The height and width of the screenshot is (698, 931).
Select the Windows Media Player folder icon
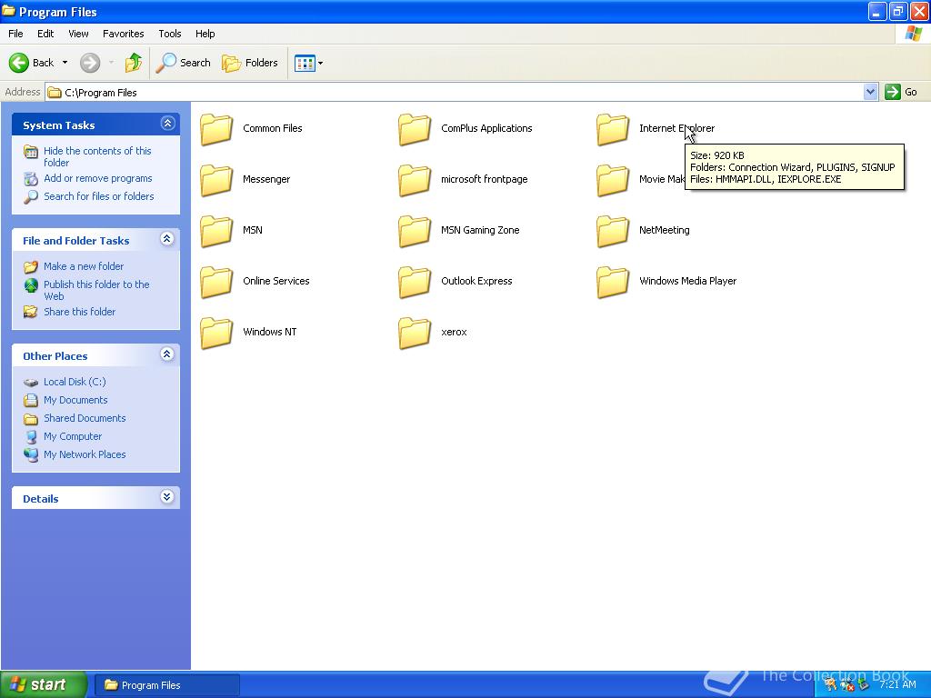pos(612,283)
